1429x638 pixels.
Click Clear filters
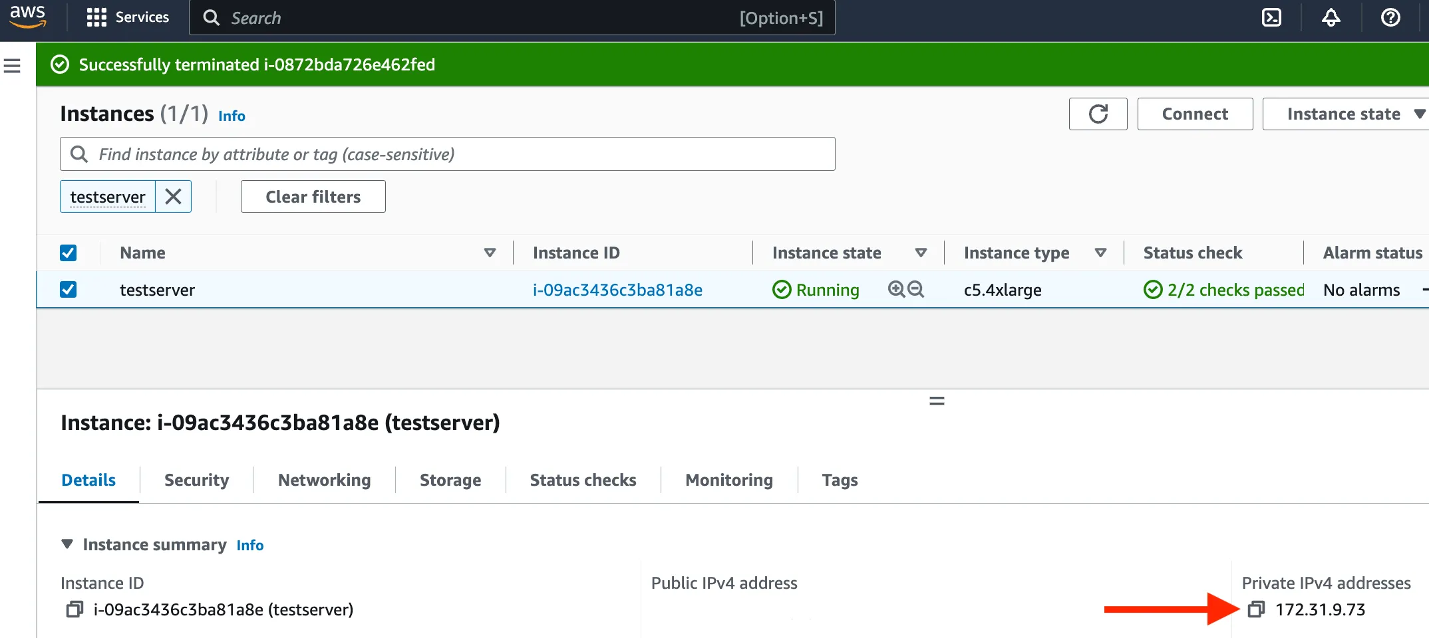(x=313, y=197)
